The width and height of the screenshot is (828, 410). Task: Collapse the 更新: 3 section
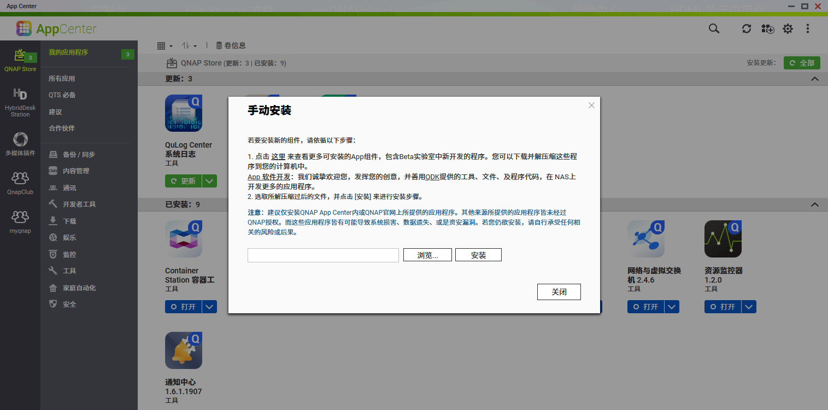tap(815, 79)
